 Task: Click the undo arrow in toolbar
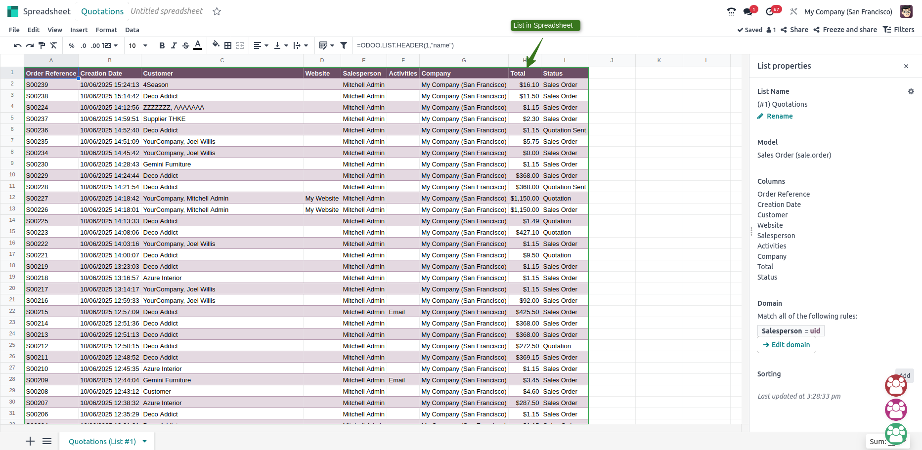17,45
